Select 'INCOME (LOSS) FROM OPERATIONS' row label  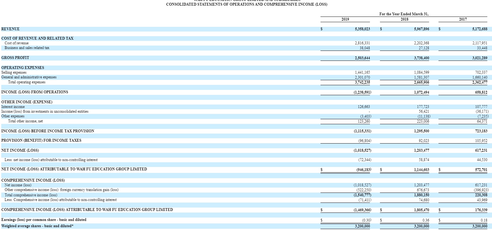tap(35, 92)
